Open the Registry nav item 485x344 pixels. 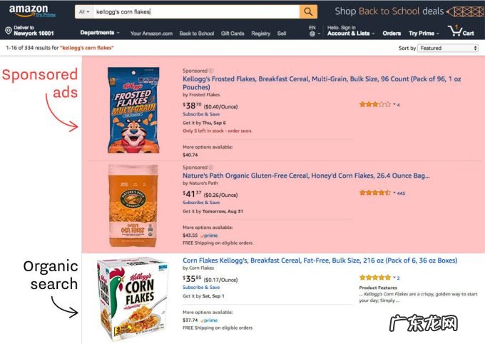[260, 34]
